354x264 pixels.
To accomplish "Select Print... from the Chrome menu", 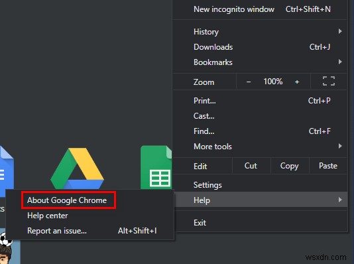I will coord(260,101).
